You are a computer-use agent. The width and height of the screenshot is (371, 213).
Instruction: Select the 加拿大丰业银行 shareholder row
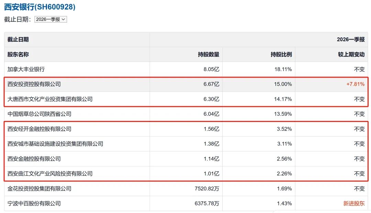186,69
